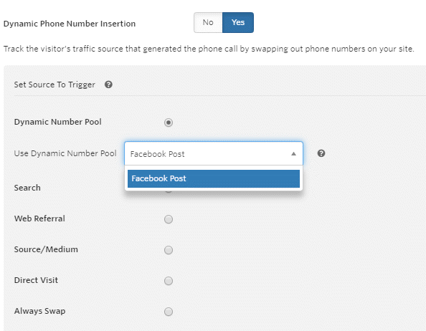Select the Web Referral radio button
This screenshot has width=426, height=331.
click(169, 219)
